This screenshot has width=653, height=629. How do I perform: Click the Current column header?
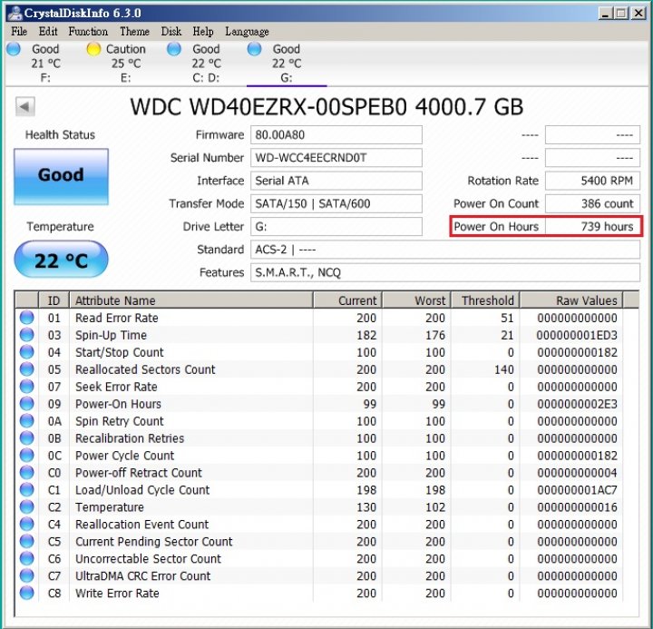347,300
